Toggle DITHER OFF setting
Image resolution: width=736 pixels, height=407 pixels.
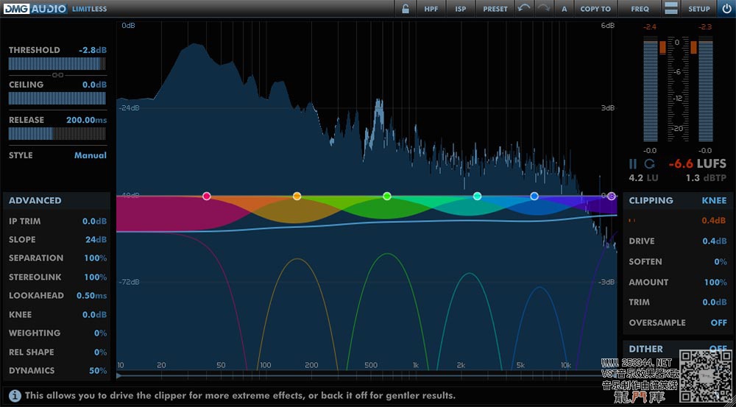[x=718, y=349]
